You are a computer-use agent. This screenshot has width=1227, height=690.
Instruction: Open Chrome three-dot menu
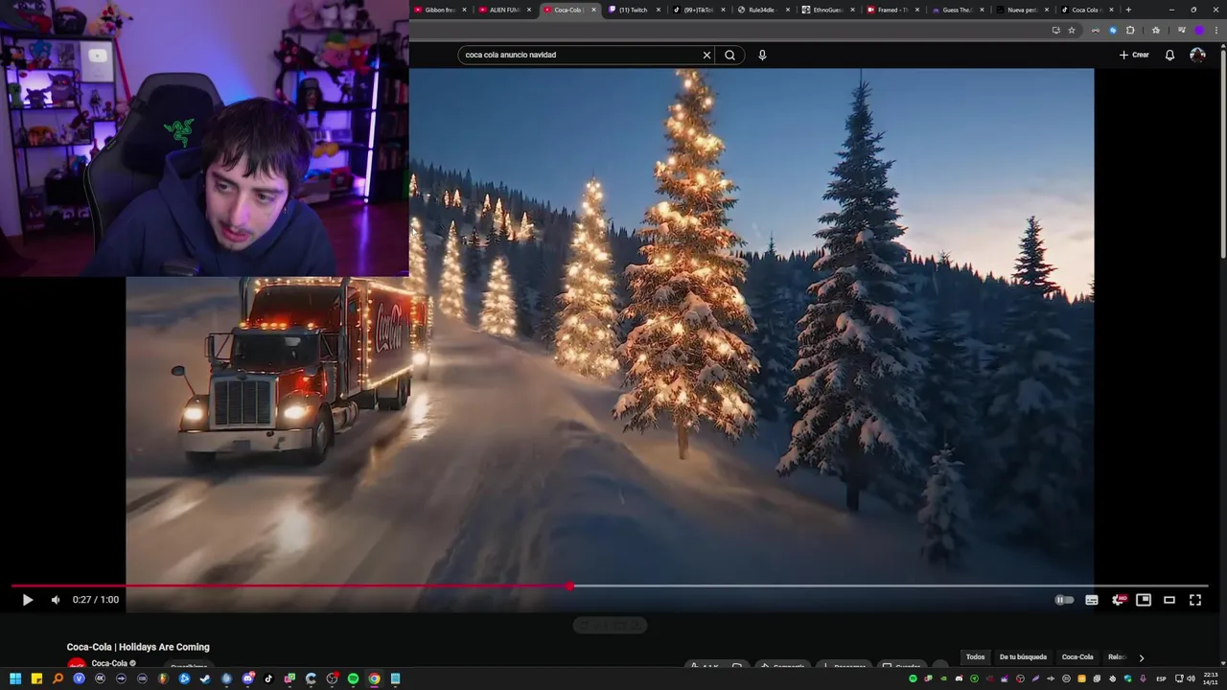(x=1215, y=30)
